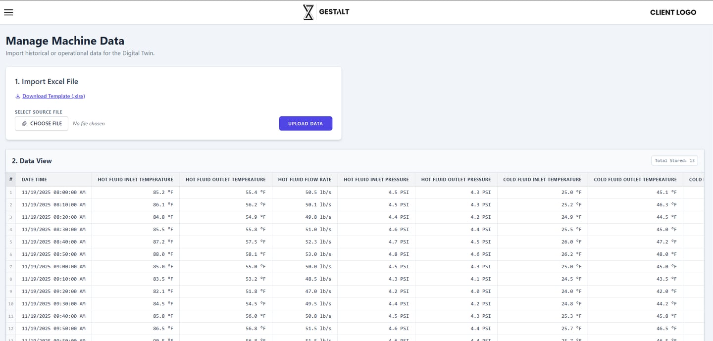The height and width of the screenshot is (341, 713).
Task: Click the 88.0 °F inlet temperature value
Action: tap(163, 254)
